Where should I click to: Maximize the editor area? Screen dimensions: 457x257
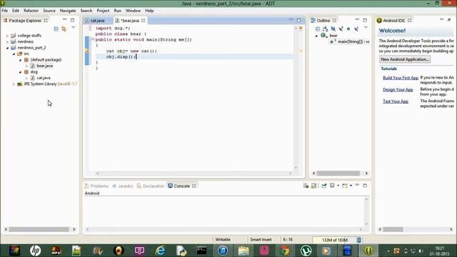pos(298,20)
